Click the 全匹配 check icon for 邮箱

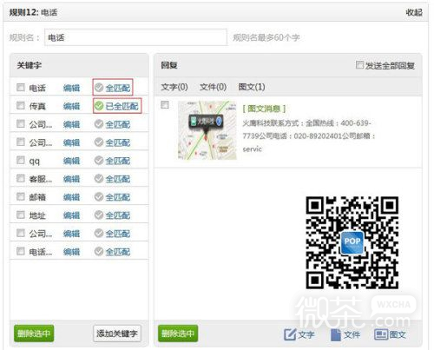[x=99, y=197]
